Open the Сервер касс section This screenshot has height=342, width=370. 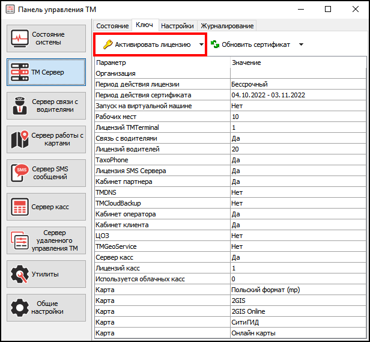[x=47, y=207]
